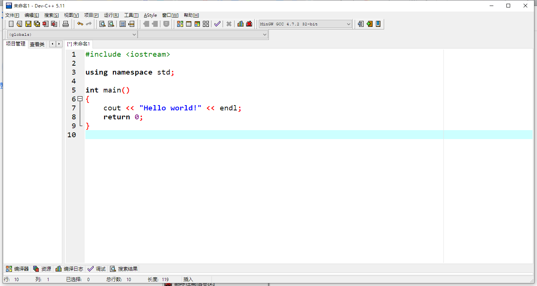537x286 pixels.
Task: Click the Project Options icon
Action: pyautogui.click(x=166, y=24)
